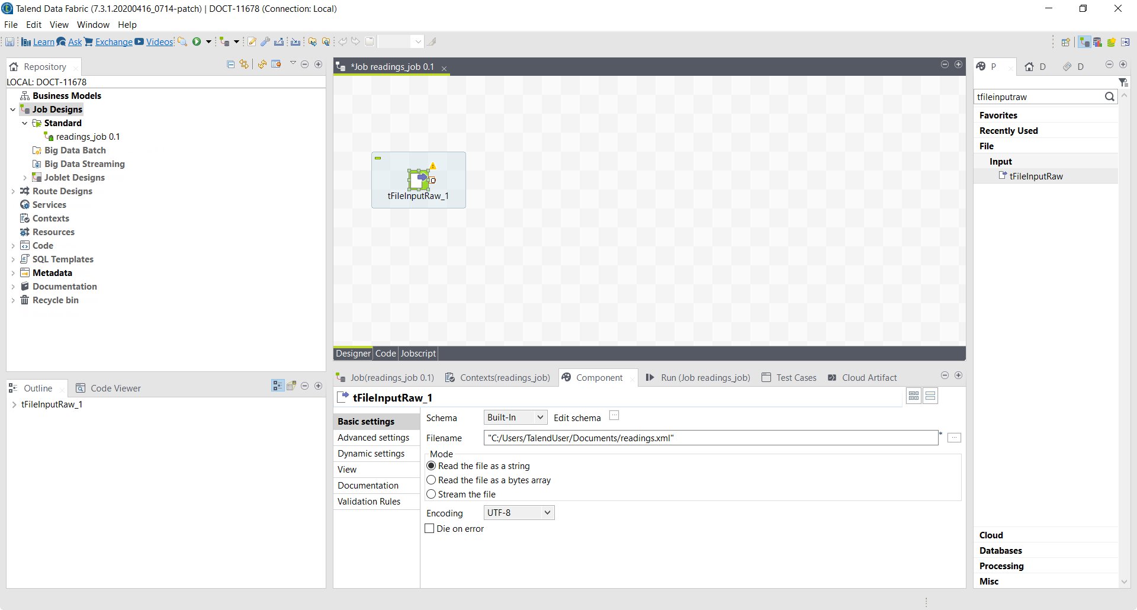1137x610 pixels.
Task: Click the rightmost perspective icon
Action: click(x=1125, y=41)
